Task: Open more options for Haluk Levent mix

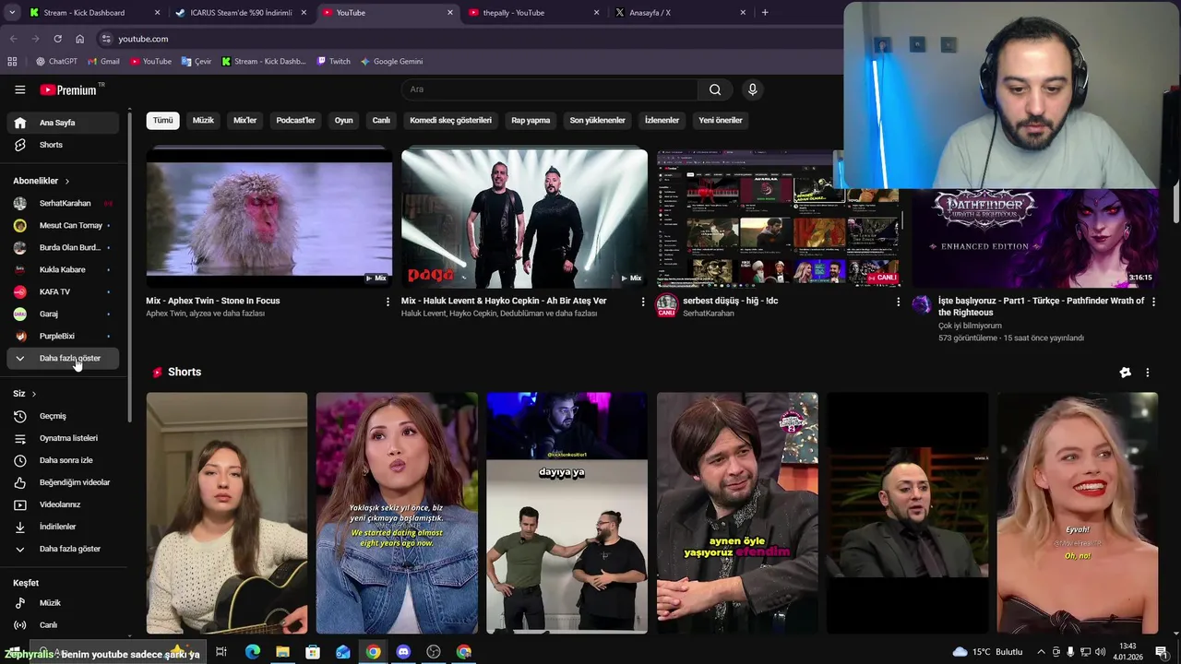Action: 643,302
